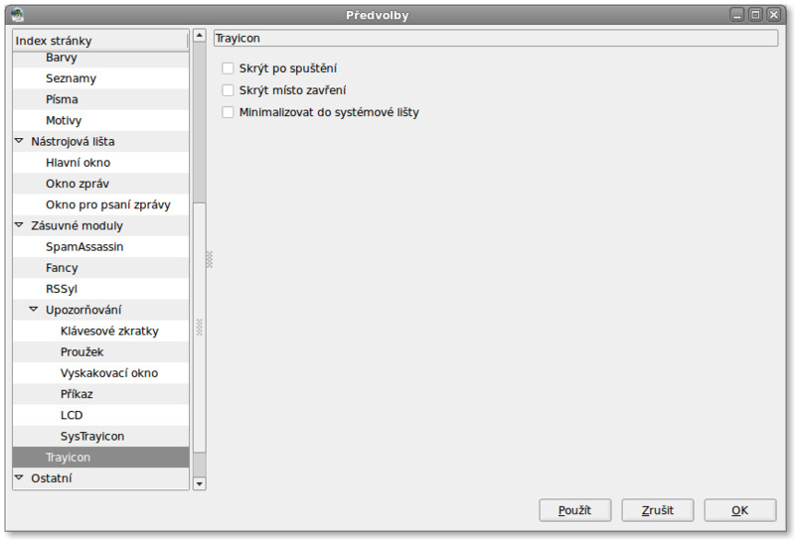Maximize the Předvolby window
Screen dimensions: 795x540
click(755, 15)
